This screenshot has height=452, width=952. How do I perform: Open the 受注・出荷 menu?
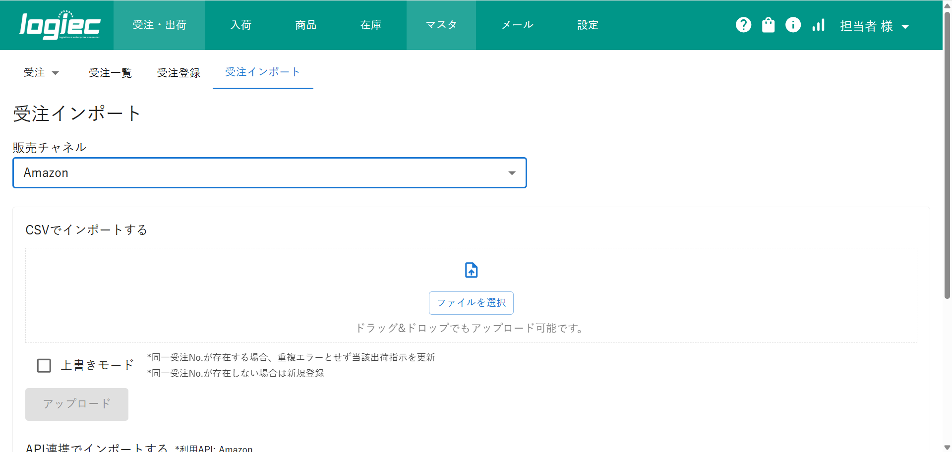pos(159,25)
